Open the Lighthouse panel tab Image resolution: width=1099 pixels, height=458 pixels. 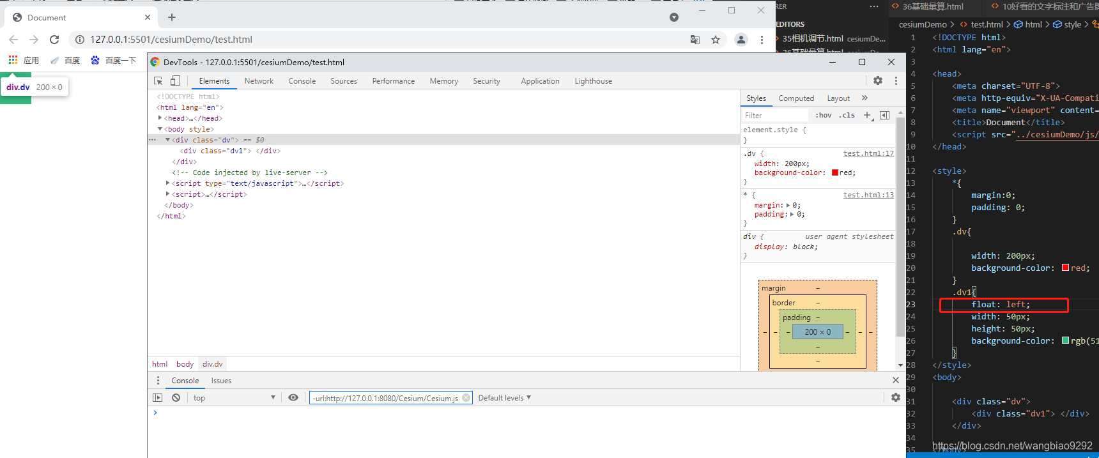[593, 81]
